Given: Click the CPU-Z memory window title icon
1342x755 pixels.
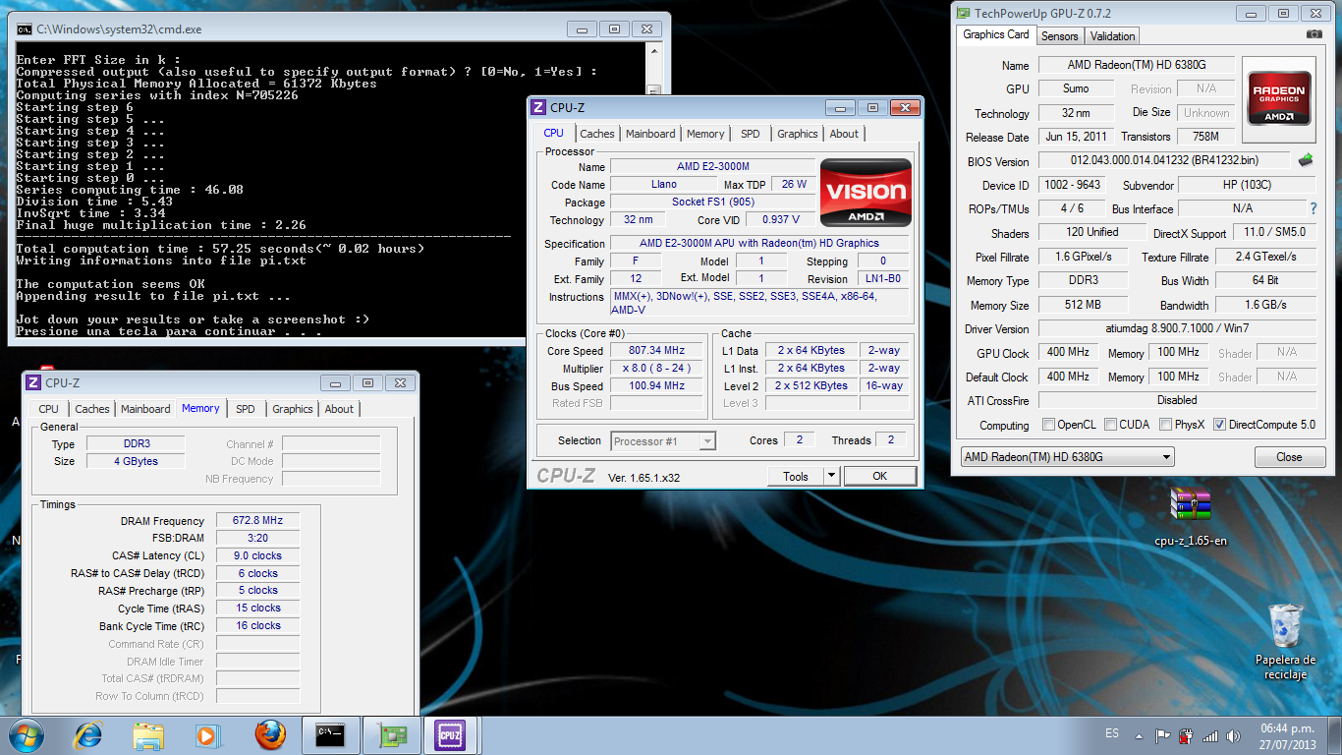Looking at the screenshot, I should pyautogui.click(x=33, y=382).
